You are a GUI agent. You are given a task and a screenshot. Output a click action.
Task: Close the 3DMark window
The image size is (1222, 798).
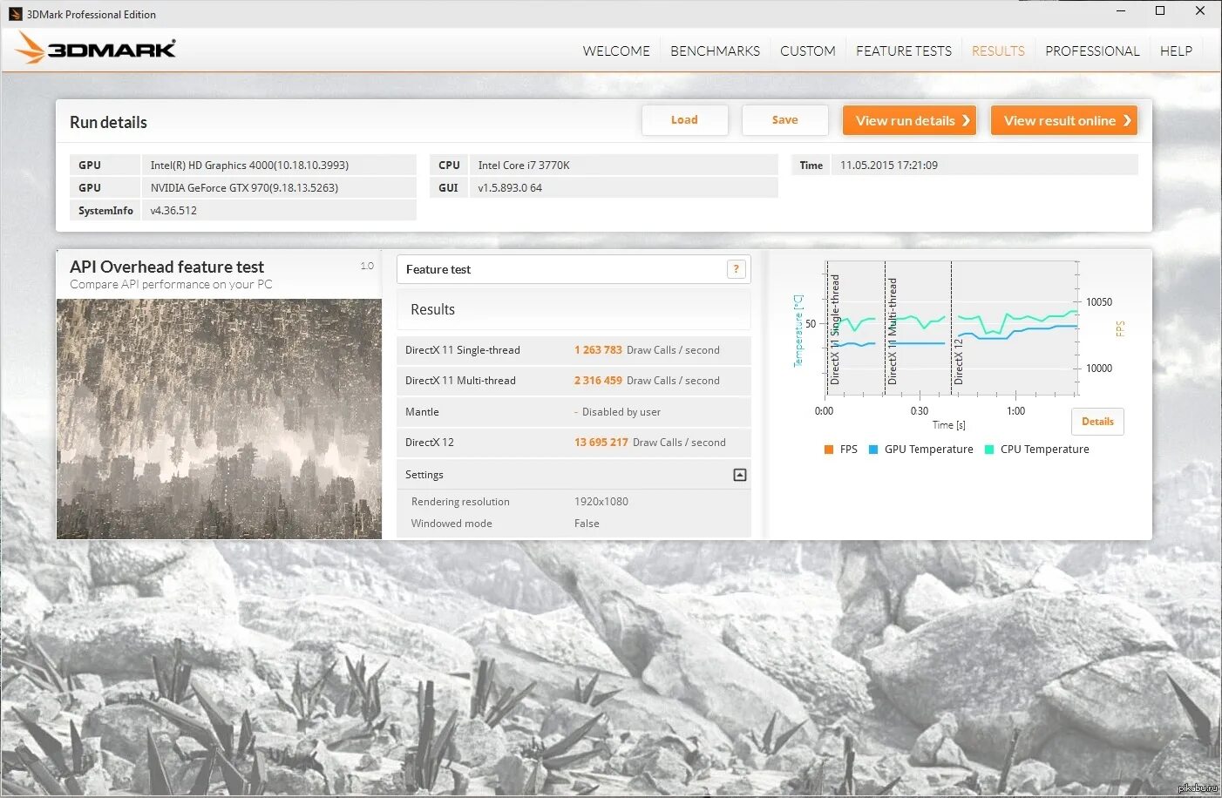pos(1200,10)
